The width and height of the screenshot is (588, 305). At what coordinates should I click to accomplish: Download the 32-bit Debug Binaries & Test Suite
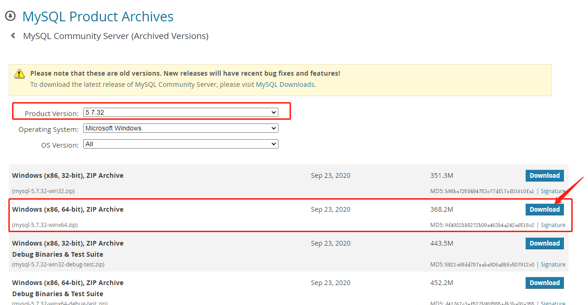[x=545, y=243]
